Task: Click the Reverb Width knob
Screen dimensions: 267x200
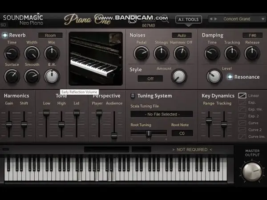Action: click(32, 54)
